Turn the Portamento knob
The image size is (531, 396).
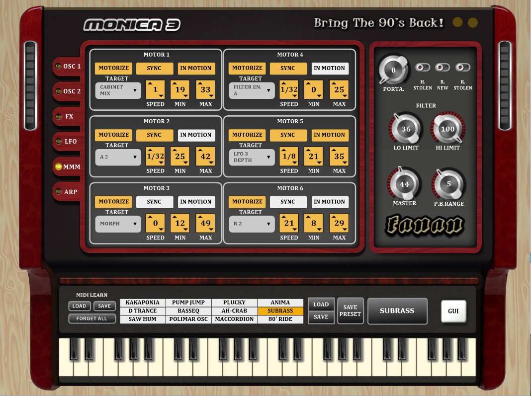tap(393, 71)
